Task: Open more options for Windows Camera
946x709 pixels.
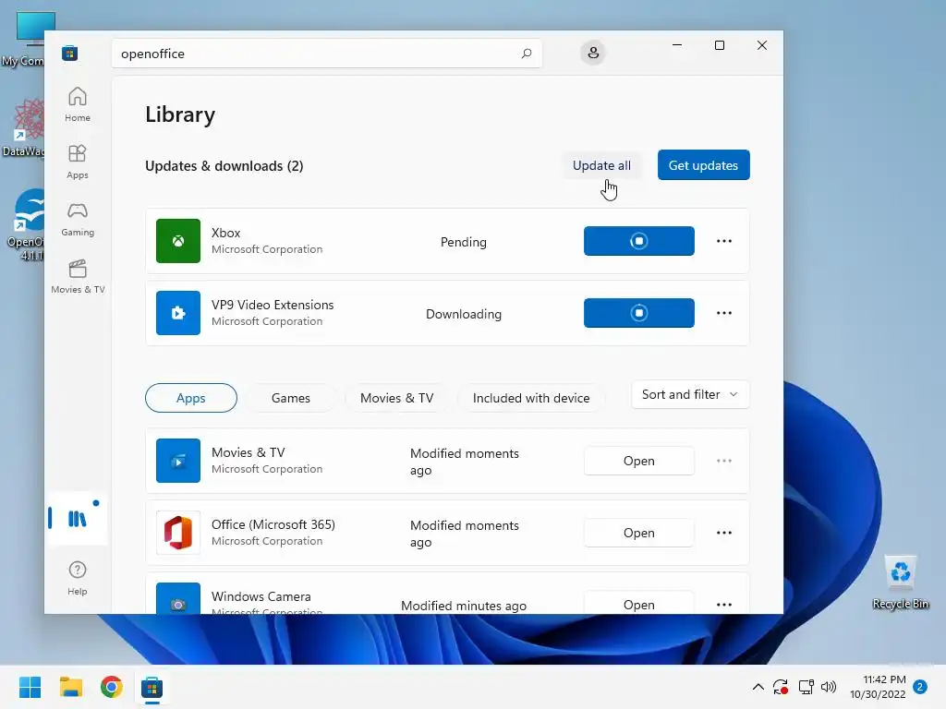Action: (x=724, y=604)
